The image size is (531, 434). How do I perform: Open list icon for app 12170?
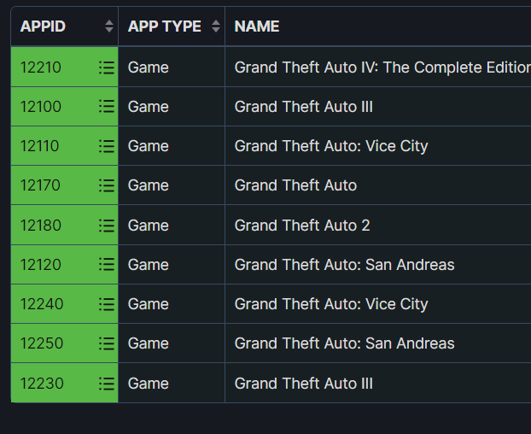(x=107, y=185)
